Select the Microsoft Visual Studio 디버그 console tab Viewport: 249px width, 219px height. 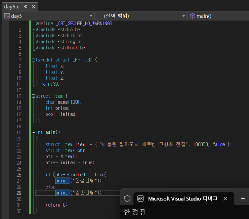pos(183,199)
